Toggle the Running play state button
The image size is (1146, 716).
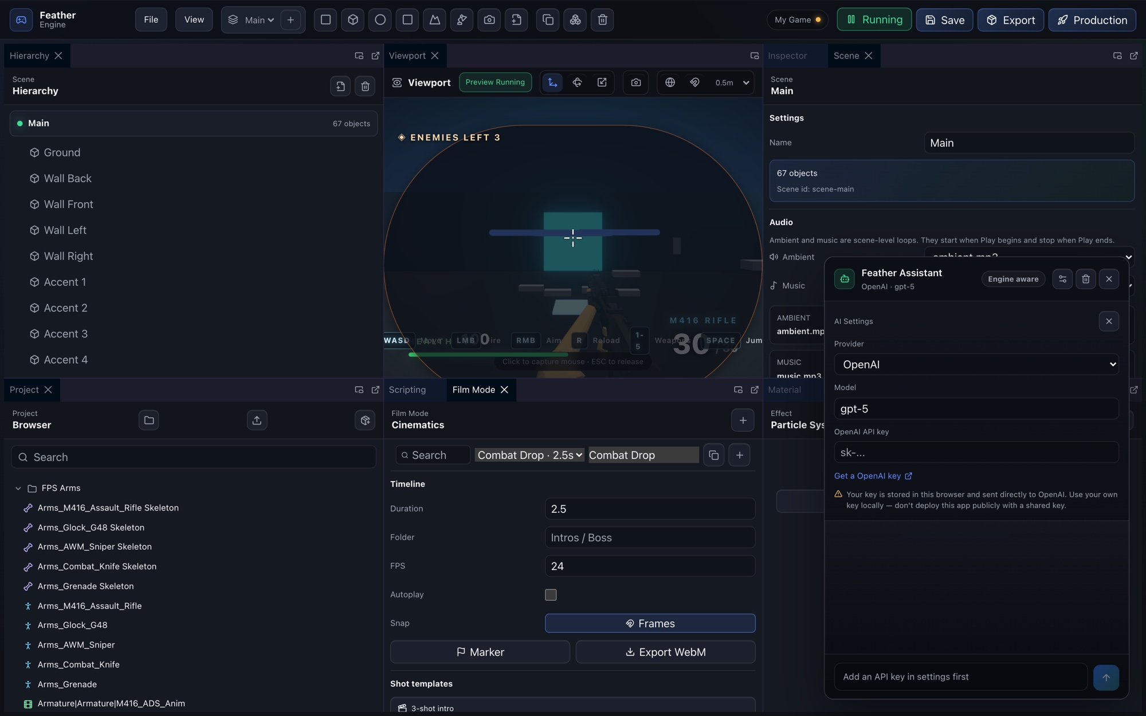click(x=874, y=20)
